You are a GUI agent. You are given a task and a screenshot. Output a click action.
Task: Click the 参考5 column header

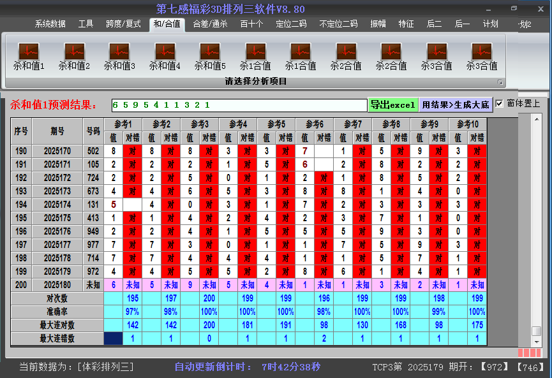click(x=276, y=124)
